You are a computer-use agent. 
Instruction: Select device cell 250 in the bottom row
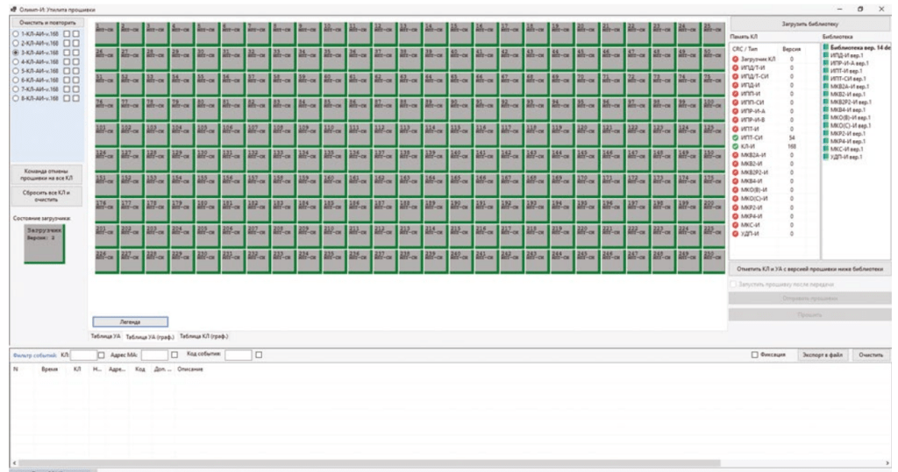click(x=713, y=257)
